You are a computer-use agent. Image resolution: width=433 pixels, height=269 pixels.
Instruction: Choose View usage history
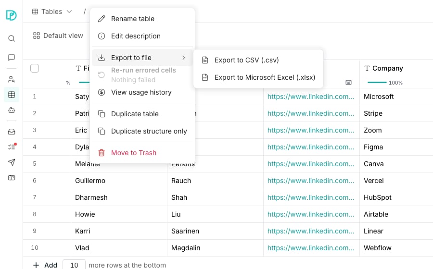point(142,92)
